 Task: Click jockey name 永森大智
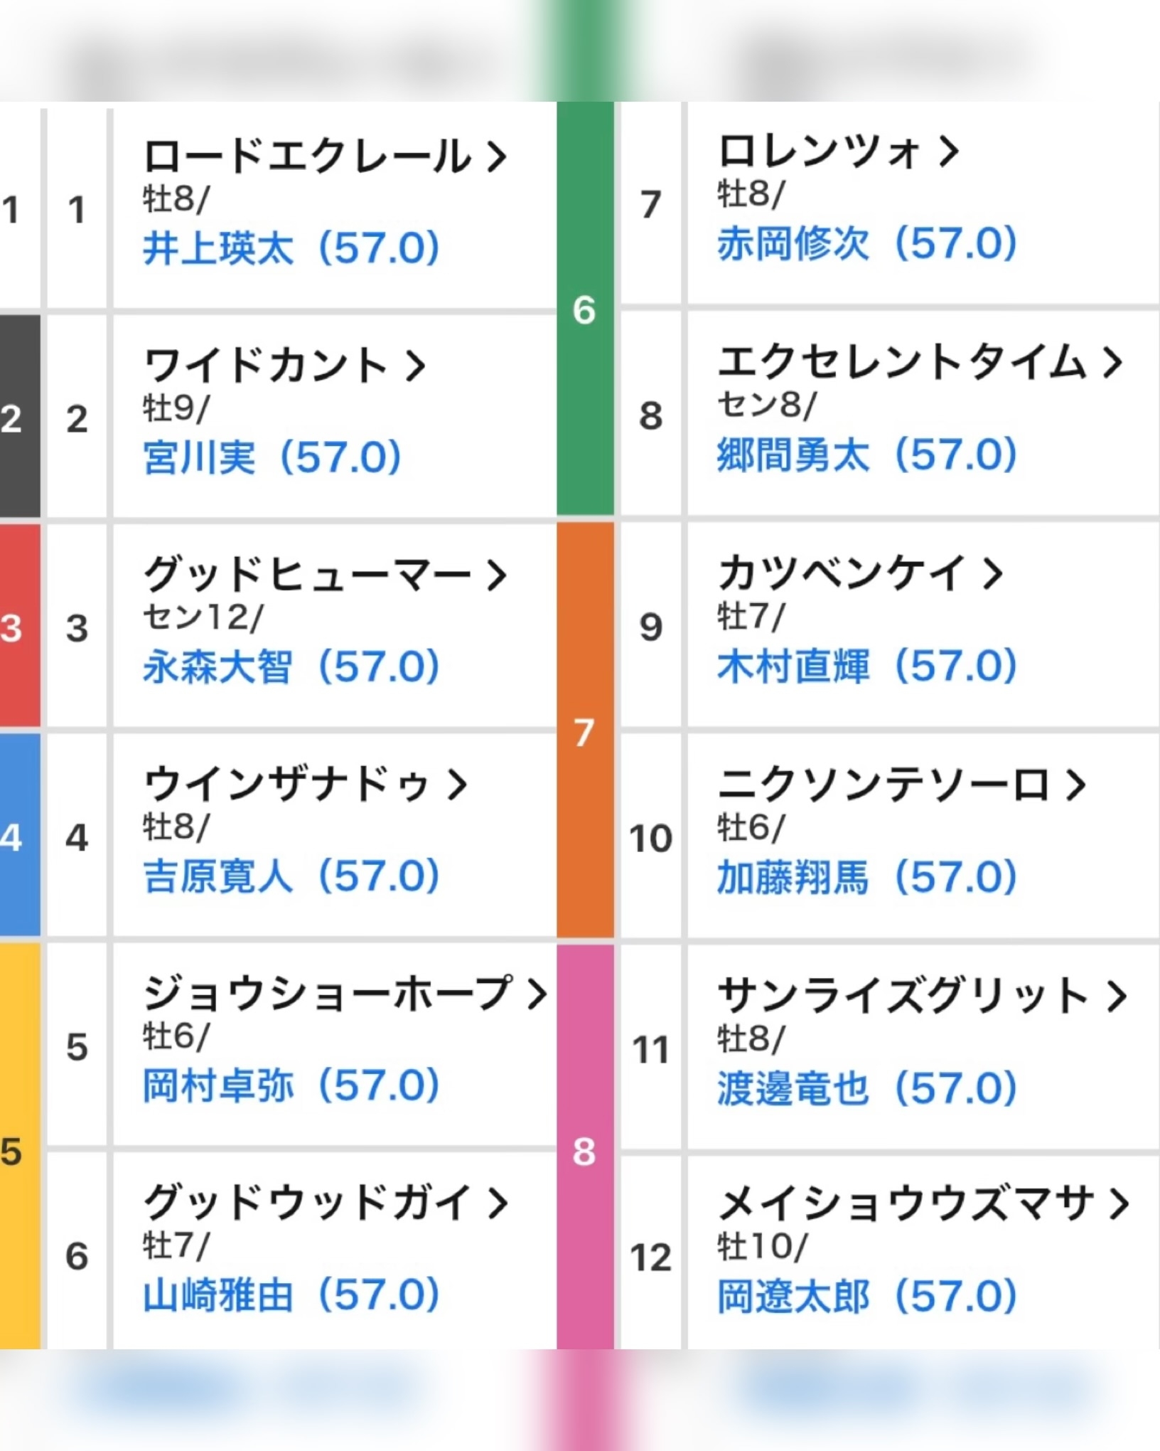point(218,666)
